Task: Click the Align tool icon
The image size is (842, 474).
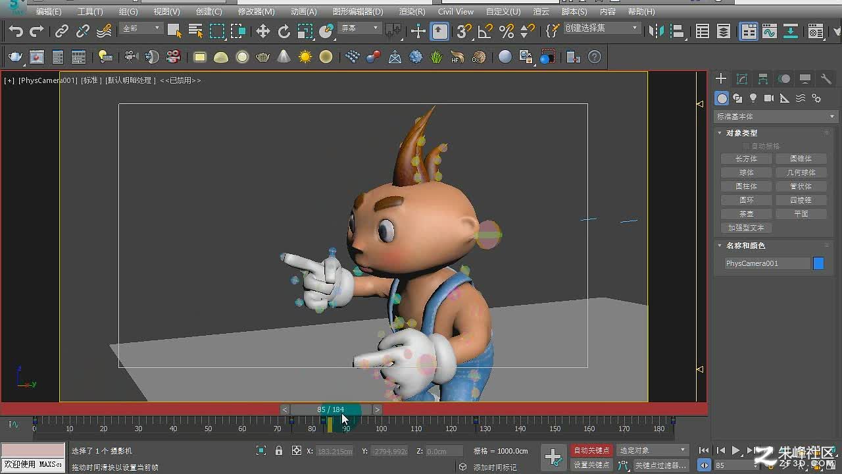Action: [x=678, y=31]
